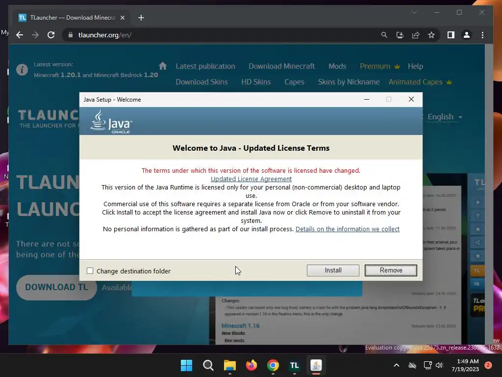This screenshot has height=377, width=502.
Task: Open the Premium menu item
Action: pos(380,66)
